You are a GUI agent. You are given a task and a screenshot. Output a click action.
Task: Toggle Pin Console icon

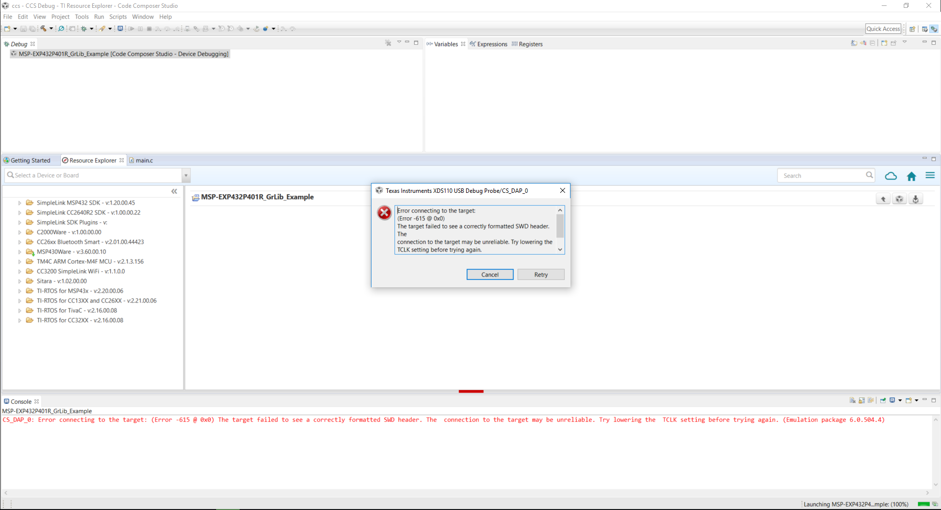pyautogui.click(x=883, y=400)
